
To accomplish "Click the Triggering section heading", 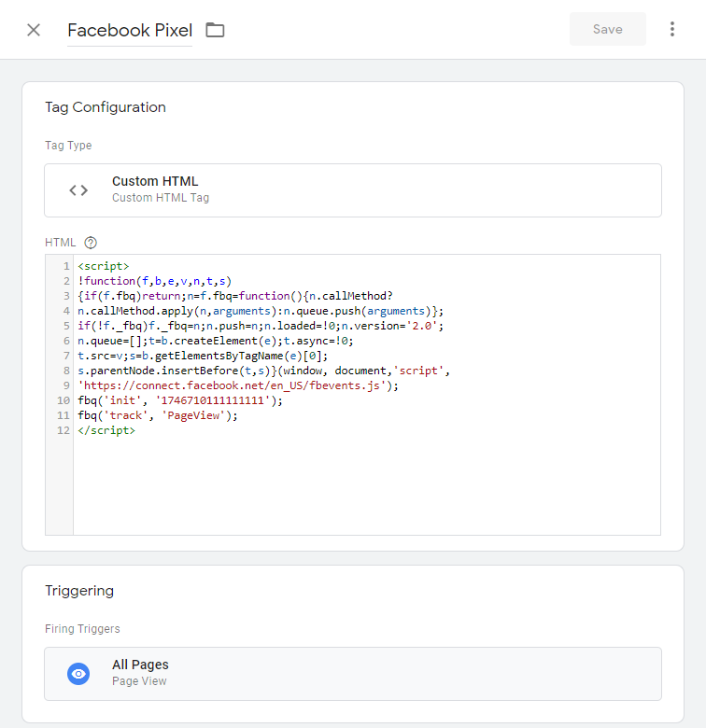I will coord(79,591).
